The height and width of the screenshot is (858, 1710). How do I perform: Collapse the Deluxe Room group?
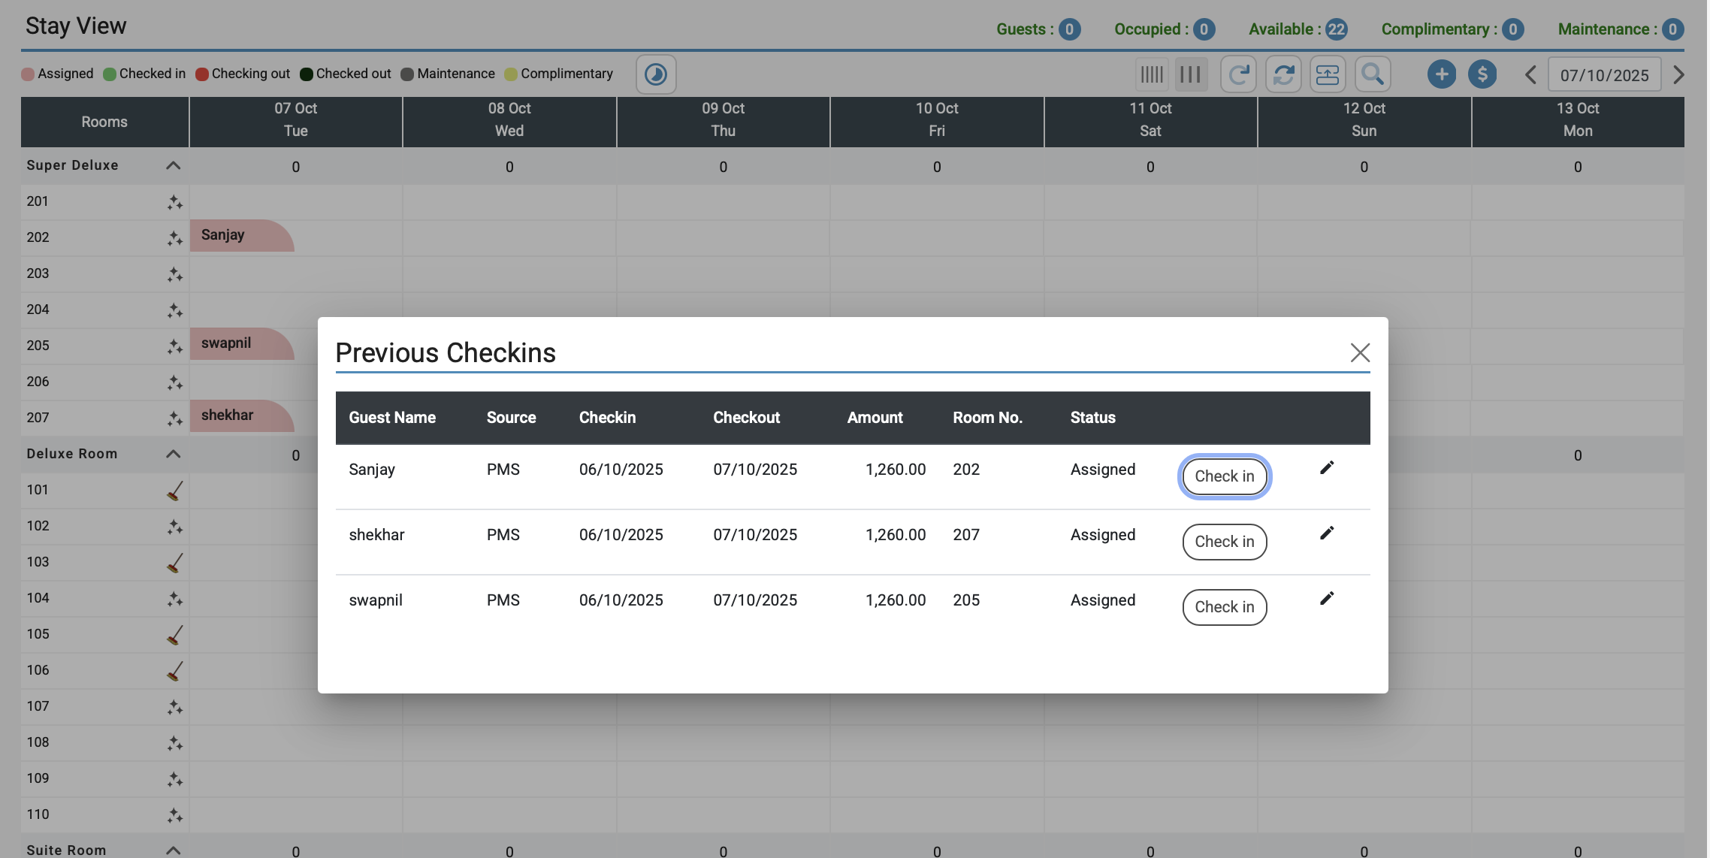(x=173, y=454)
